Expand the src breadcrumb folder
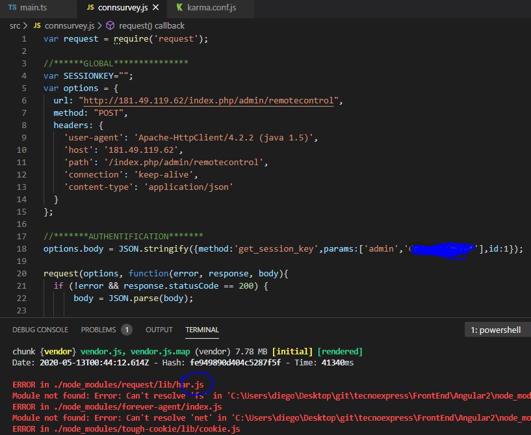This screenshot has height=435, width=531. pos(15,25)
